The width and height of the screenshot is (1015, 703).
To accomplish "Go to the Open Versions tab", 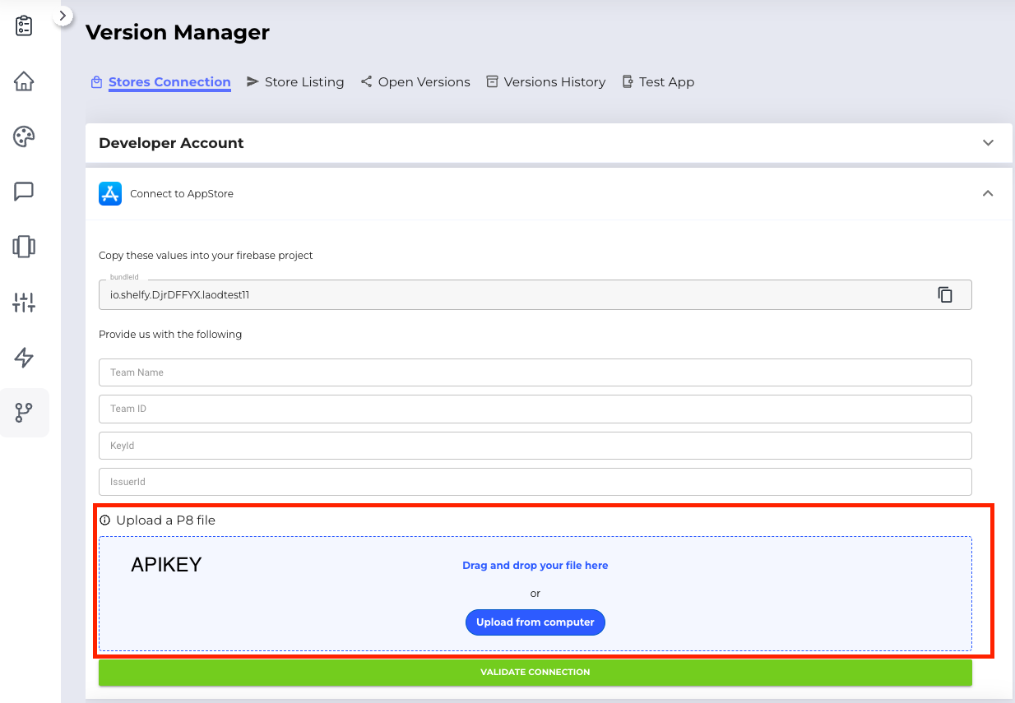I will click(x=424, y=82).
